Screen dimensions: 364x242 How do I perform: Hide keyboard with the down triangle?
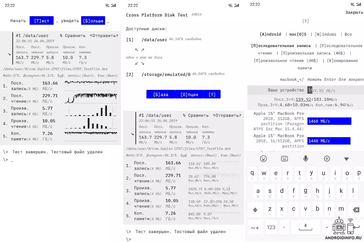coord(346,159)
